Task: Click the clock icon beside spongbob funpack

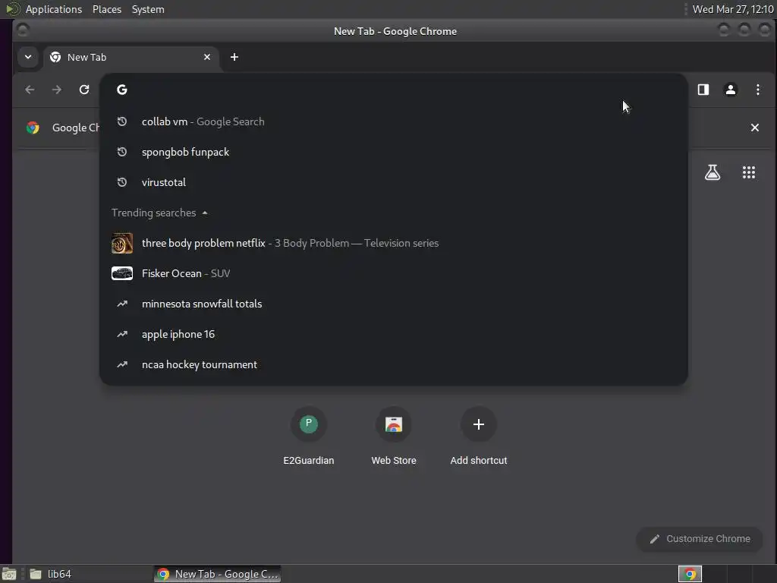Action: 122,152
